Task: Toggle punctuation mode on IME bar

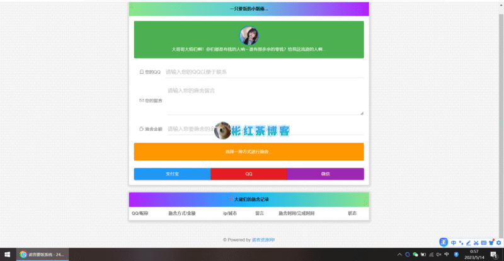Action: click(x=461, y=243)
